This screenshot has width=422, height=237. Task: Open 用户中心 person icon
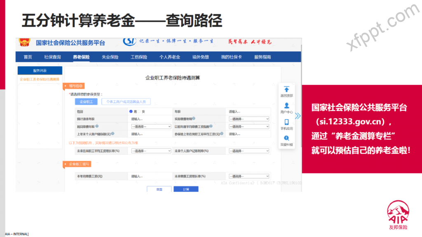287,106
